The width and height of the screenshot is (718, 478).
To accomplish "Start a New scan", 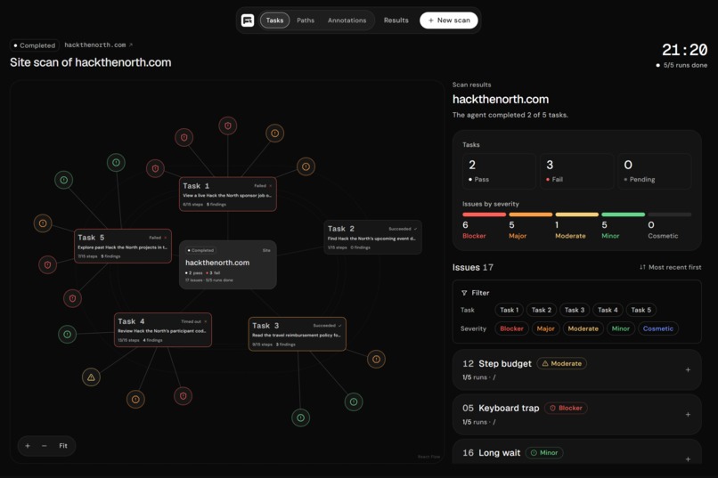I will pyautogui.click(x=449, y=20).
